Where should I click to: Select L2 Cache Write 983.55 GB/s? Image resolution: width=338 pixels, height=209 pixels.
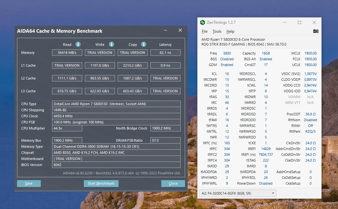pyautogui.click(x=100, y=78)
